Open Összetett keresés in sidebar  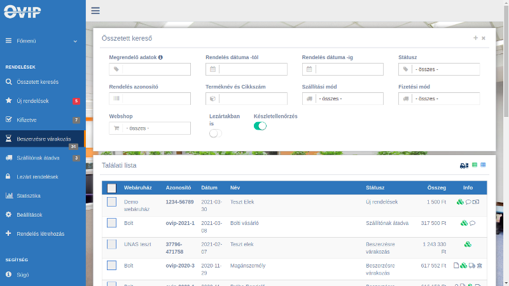coord(43,82)
